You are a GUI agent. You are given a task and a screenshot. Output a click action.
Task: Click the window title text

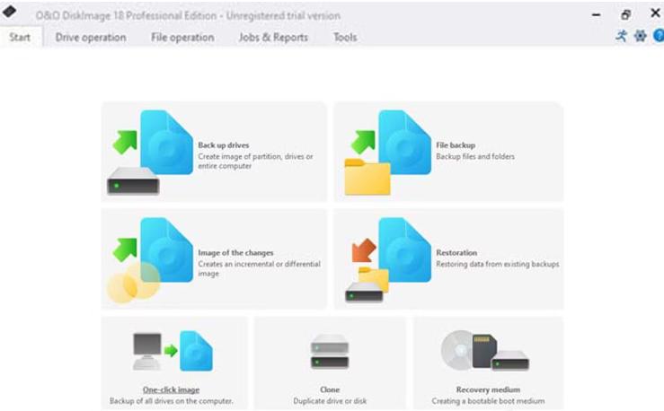[x=188, y=15]
